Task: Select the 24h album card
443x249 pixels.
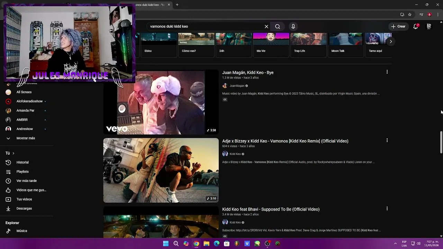Action: click(x=234, y=45)
